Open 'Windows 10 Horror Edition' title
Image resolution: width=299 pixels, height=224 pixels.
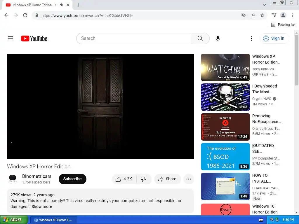[x=265, y=209]
